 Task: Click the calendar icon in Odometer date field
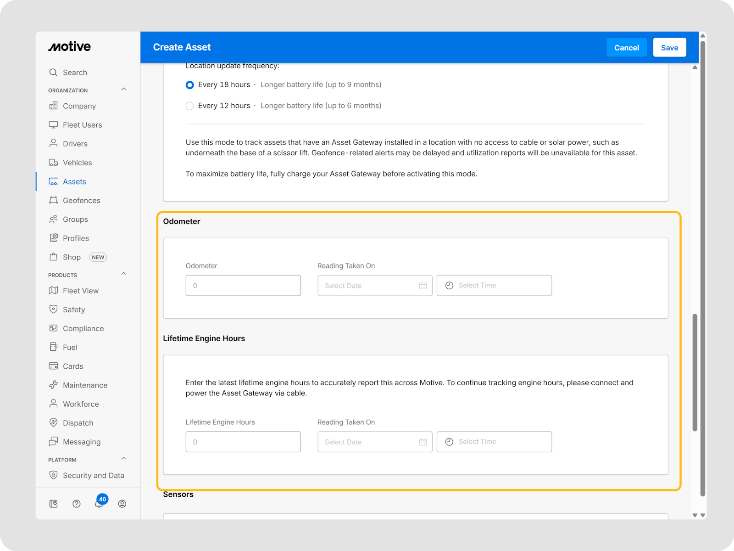tap(423, 286)
